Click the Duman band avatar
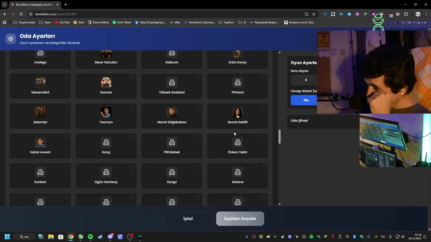 click(x=106, y=82)
